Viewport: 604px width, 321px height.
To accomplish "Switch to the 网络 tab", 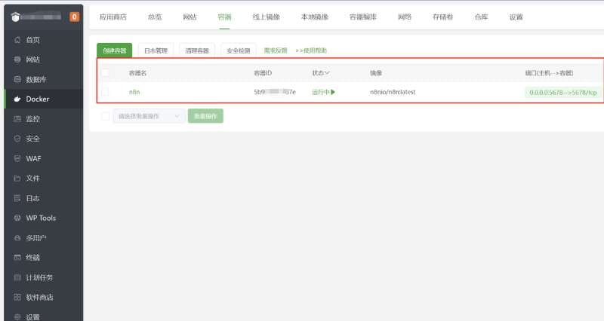I will [x=405, y=17].
